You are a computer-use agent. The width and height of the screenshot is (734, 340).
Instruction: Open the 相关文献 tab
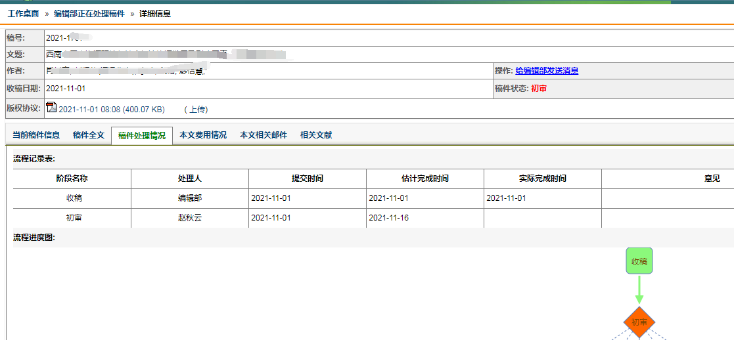coord(316,135)
